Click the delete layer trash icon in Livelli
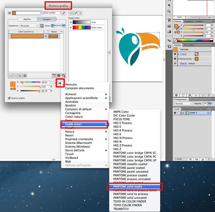215x212 pixels. click(x=208, y=159)
